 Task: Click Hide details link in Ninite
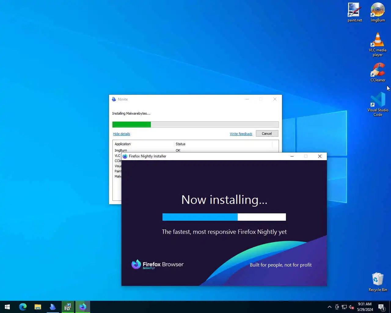coord(122,134)
